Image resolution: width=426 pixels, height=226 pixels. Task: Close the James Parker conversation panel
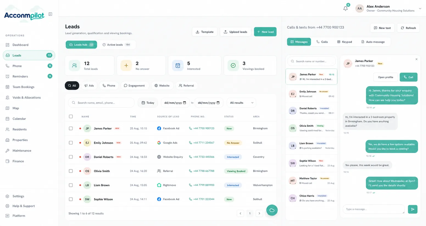[x=416, y=59]
